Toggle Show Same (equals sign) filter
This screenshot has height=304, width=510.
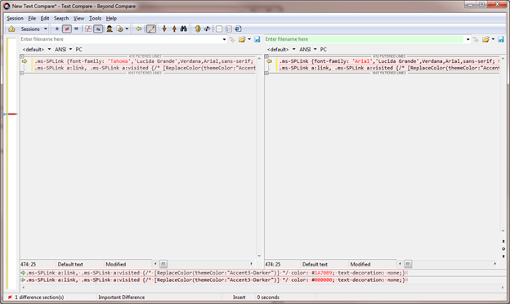(76, 29)
